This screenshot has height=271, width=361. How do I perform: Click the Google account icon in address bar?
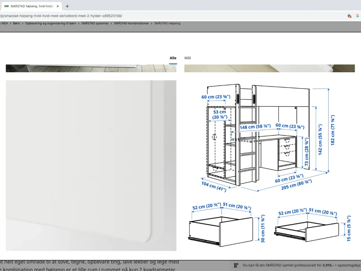tap(357, 16)
